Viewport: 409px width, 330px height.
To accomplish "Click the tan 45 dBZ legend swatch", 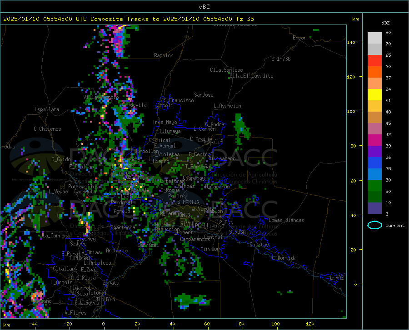I will point(374,117).
